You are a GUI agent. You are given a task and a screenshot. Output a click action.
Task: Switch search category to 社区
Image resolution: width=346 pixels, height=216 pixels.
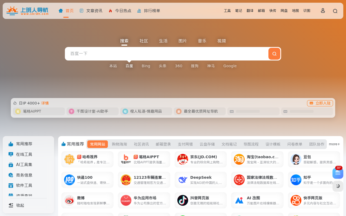144,41
